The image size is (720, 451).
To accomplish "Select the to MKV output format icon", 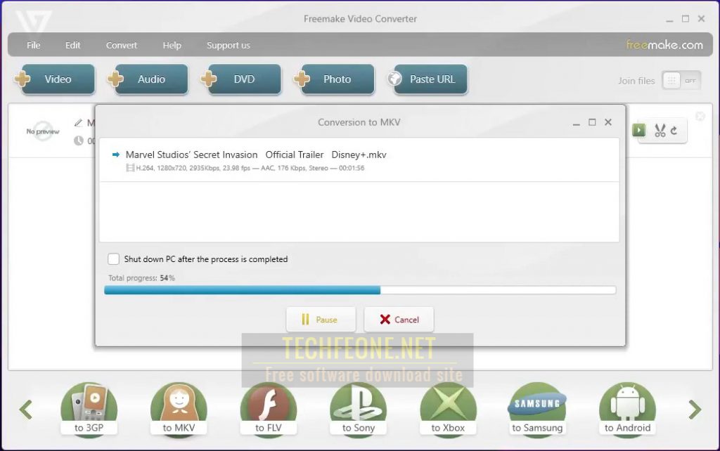I will 179,410.
